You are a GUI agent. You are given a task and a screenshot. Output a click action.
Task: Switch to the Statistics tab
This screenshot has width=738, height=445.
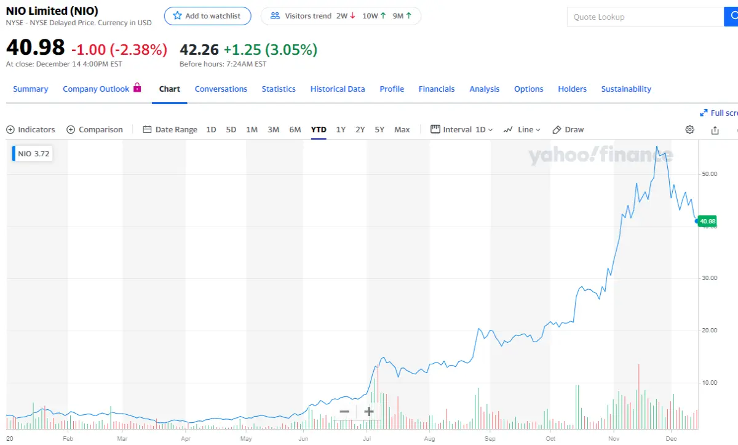[279, 89]
